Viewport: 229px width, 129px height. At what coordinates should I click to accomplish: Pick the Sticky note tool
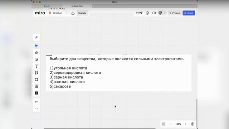coord(36,59)
